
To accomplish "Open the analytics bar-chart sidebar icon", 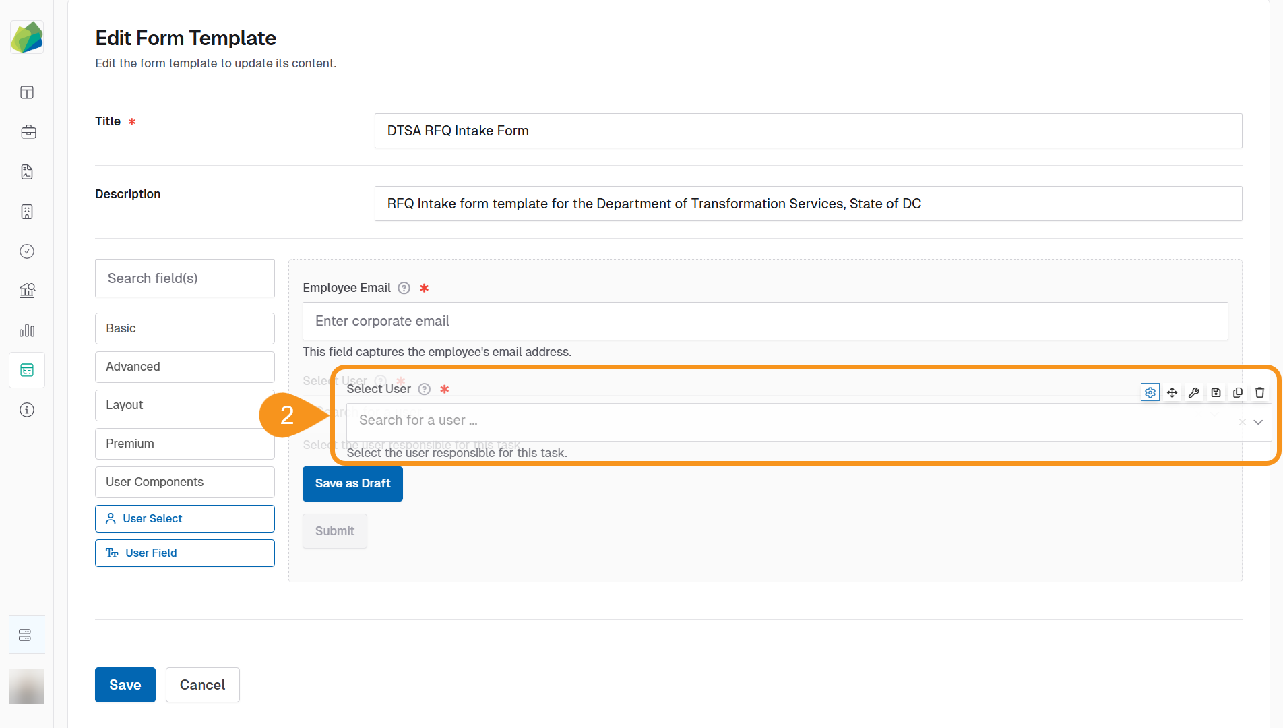I will click(x=26, y=330).
